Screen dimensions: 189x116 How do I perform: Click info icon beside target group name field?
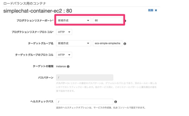[x=125, y=43]
